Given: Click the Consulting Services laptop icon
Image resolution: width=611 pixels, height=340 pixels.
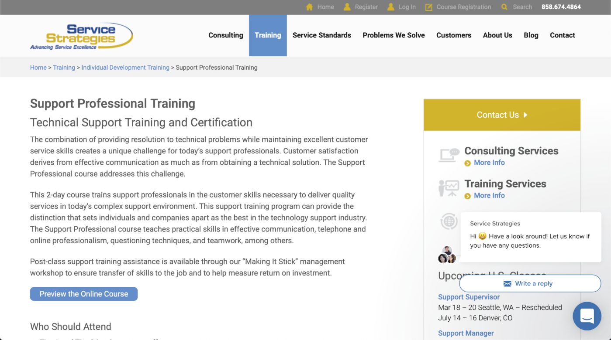Looking at the screenshot, I should (x=449, y=155).
